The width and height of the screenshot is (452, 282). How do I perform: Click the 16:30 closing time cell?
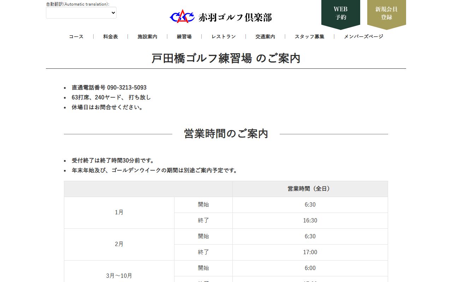(310, 221)
